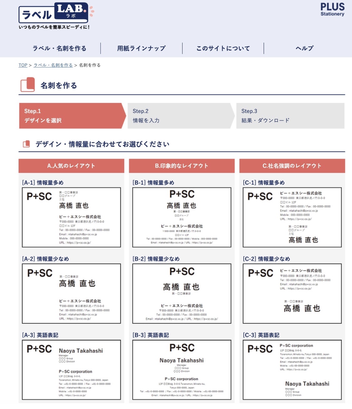Image resolution: width=352 pixels, height=409 pixels.
Task: Click the 名刺を作る breadcrumb text
Action: pyautogui.click(x=90, y=65)
